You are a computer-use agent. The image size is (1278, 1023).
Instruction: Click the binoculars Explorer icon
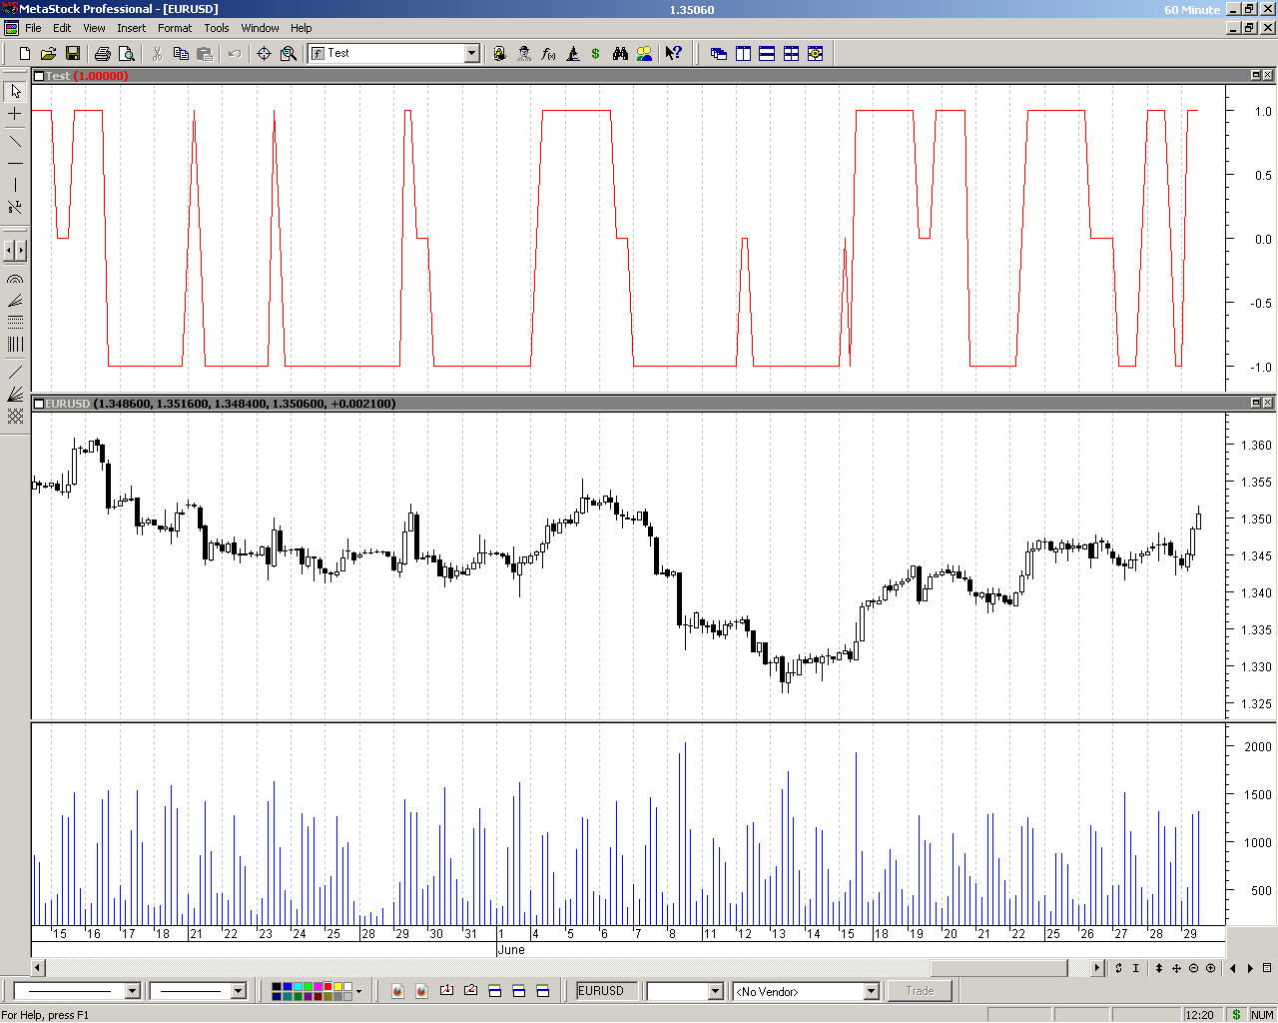click(620, 54)
